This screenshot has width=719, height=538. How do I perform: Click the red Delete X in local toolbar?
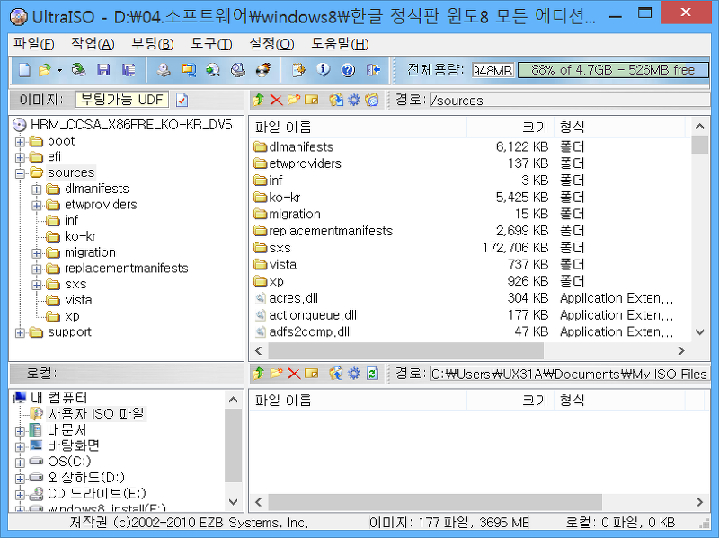point(294,374)
